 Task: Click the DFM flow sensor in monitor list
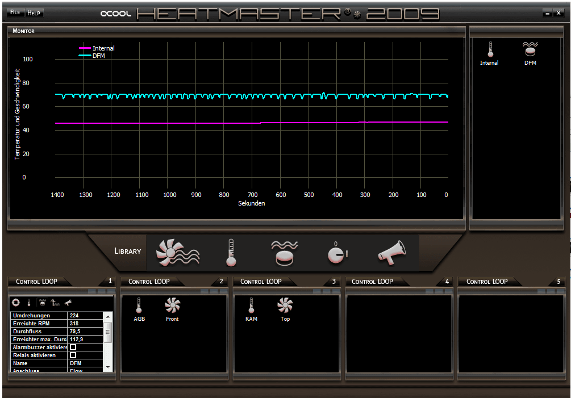pos(530,54)
